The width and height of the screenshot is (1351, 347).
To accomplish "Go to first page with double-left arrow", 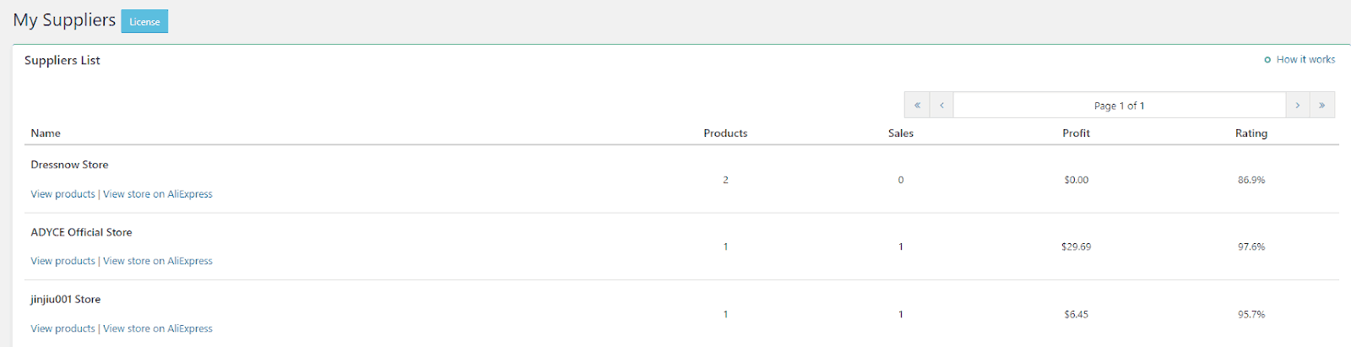I will (x=917, y=106).
